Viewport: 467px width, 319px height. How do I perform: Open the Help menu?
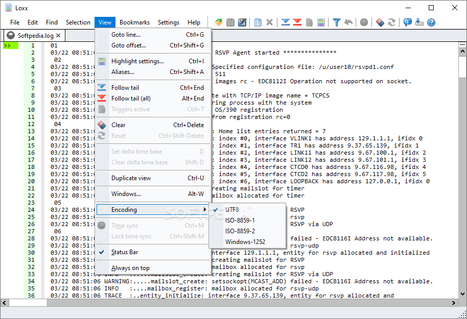coord(194,22)
